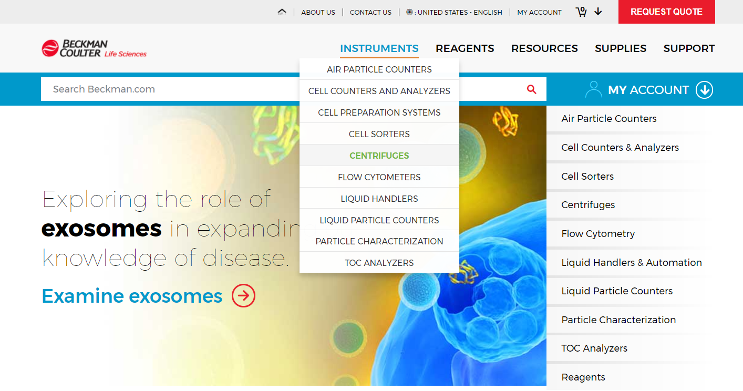Open Air Particle Counters in right sidebar

click(x=609, y=119)
